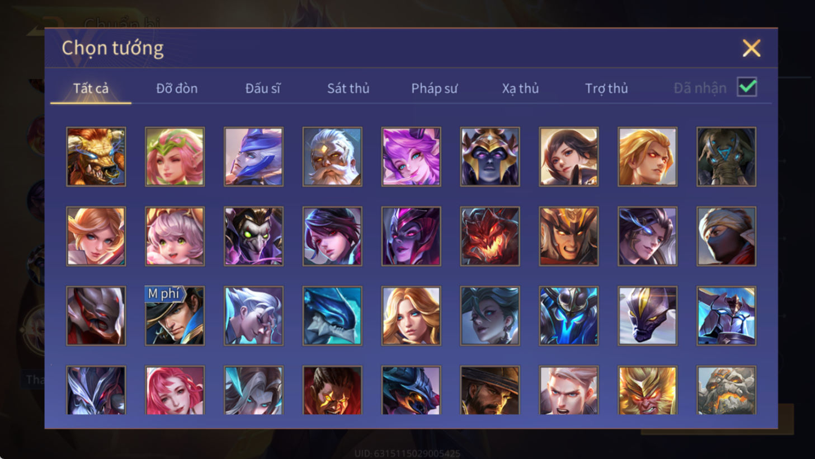
Task: Select the Tất cả tab
Action: (x=91, y=88)
